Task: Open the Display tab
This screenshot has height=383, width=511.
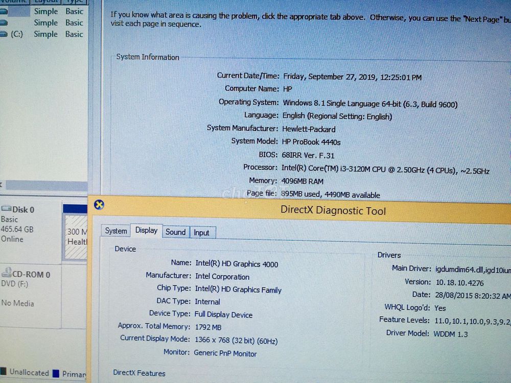Action: tap(146, 230)
